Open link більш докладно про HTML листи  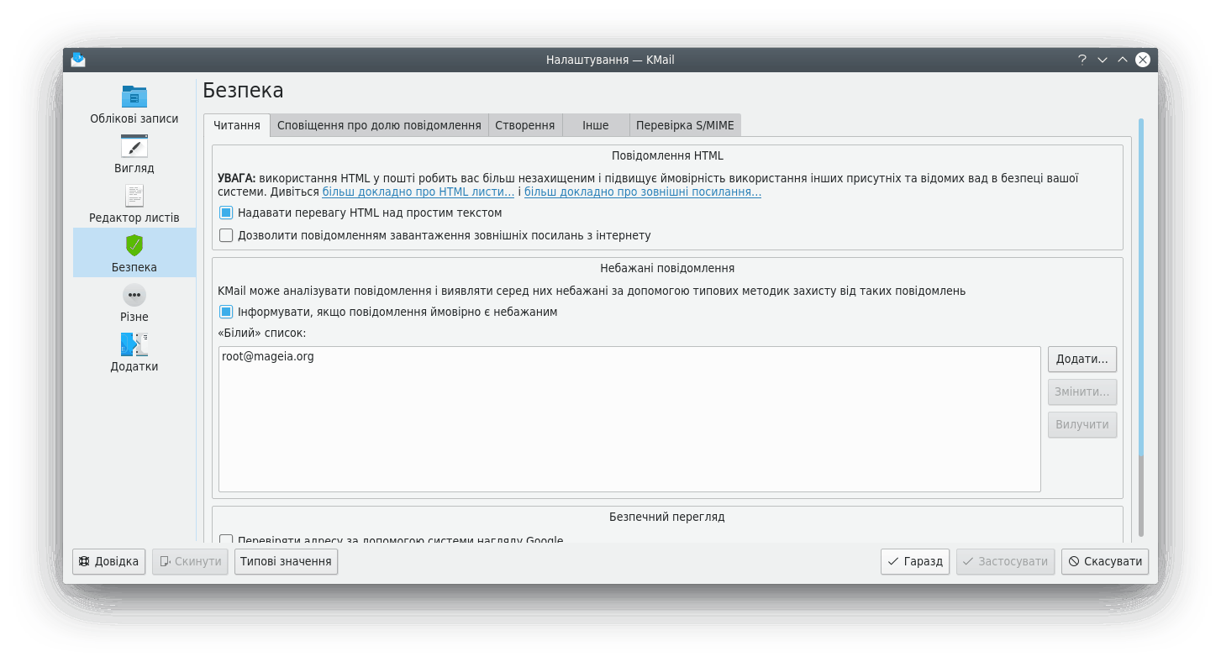[418, 192]
